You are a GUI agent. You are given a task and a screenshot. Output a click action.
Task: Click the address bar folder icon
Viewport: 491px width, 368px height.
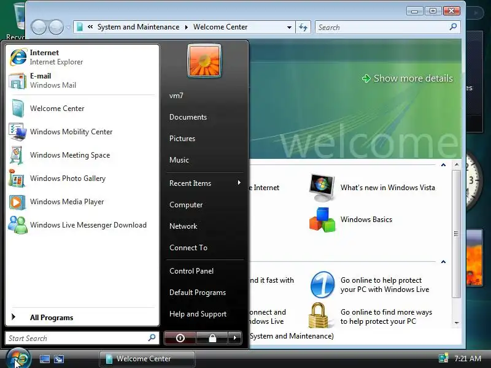tap(80, 27)
